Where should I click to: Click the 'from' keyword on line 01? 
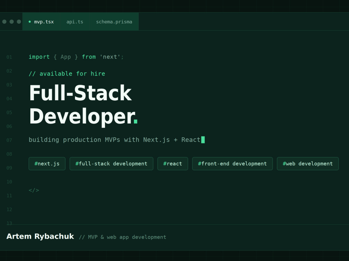coord(89,57)
